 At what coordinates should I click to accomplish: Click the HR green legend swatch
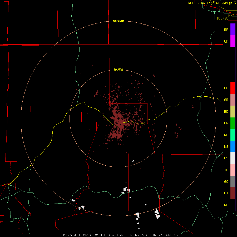point(233,123)
